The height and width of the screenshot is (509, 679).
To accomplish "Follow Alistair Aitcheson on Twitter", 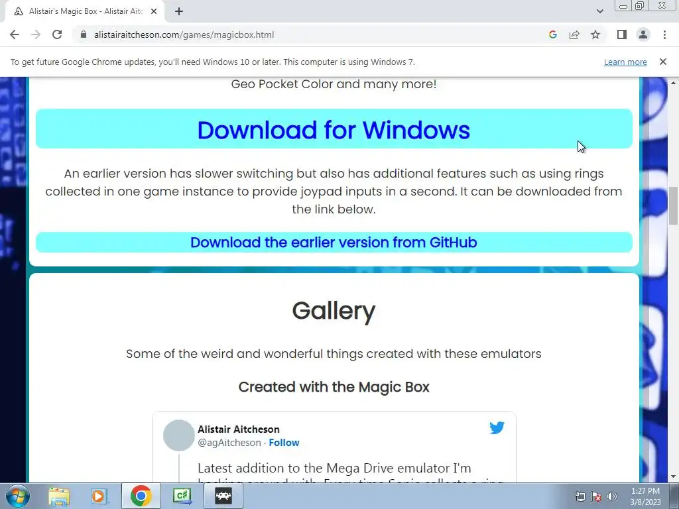I will pyautogui.click(x=284, y=443).
